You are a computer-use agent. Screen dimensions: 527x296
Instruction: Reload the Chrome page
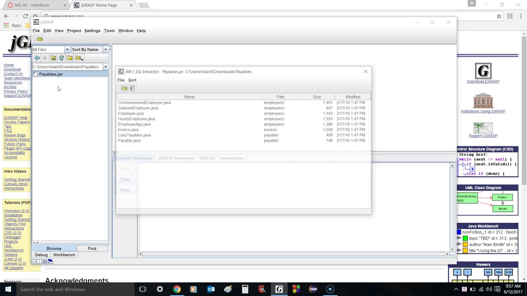pos(26,16)
